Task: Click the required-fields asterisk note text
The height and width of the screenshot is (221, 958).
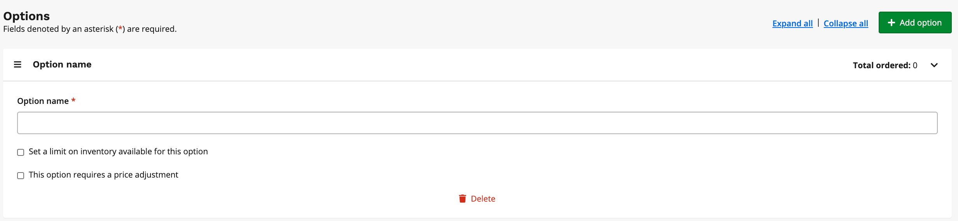Action: pos(90,29)
